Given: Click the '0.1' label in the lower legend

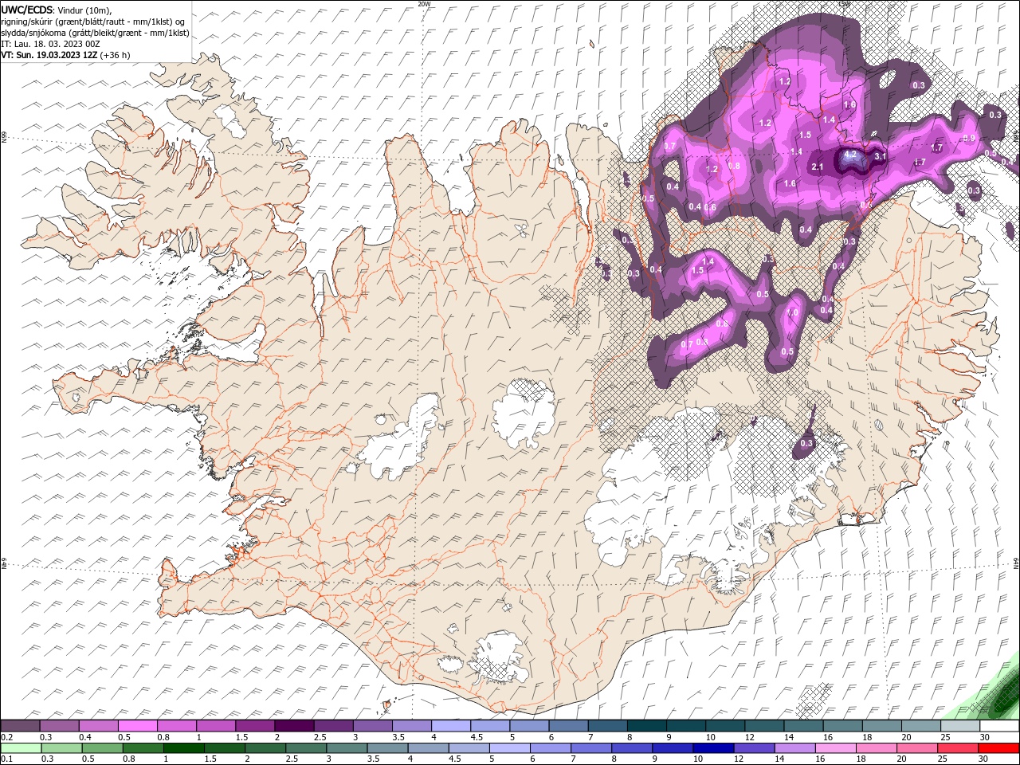Looking at the screenshot, I should (x=7, y=759).
